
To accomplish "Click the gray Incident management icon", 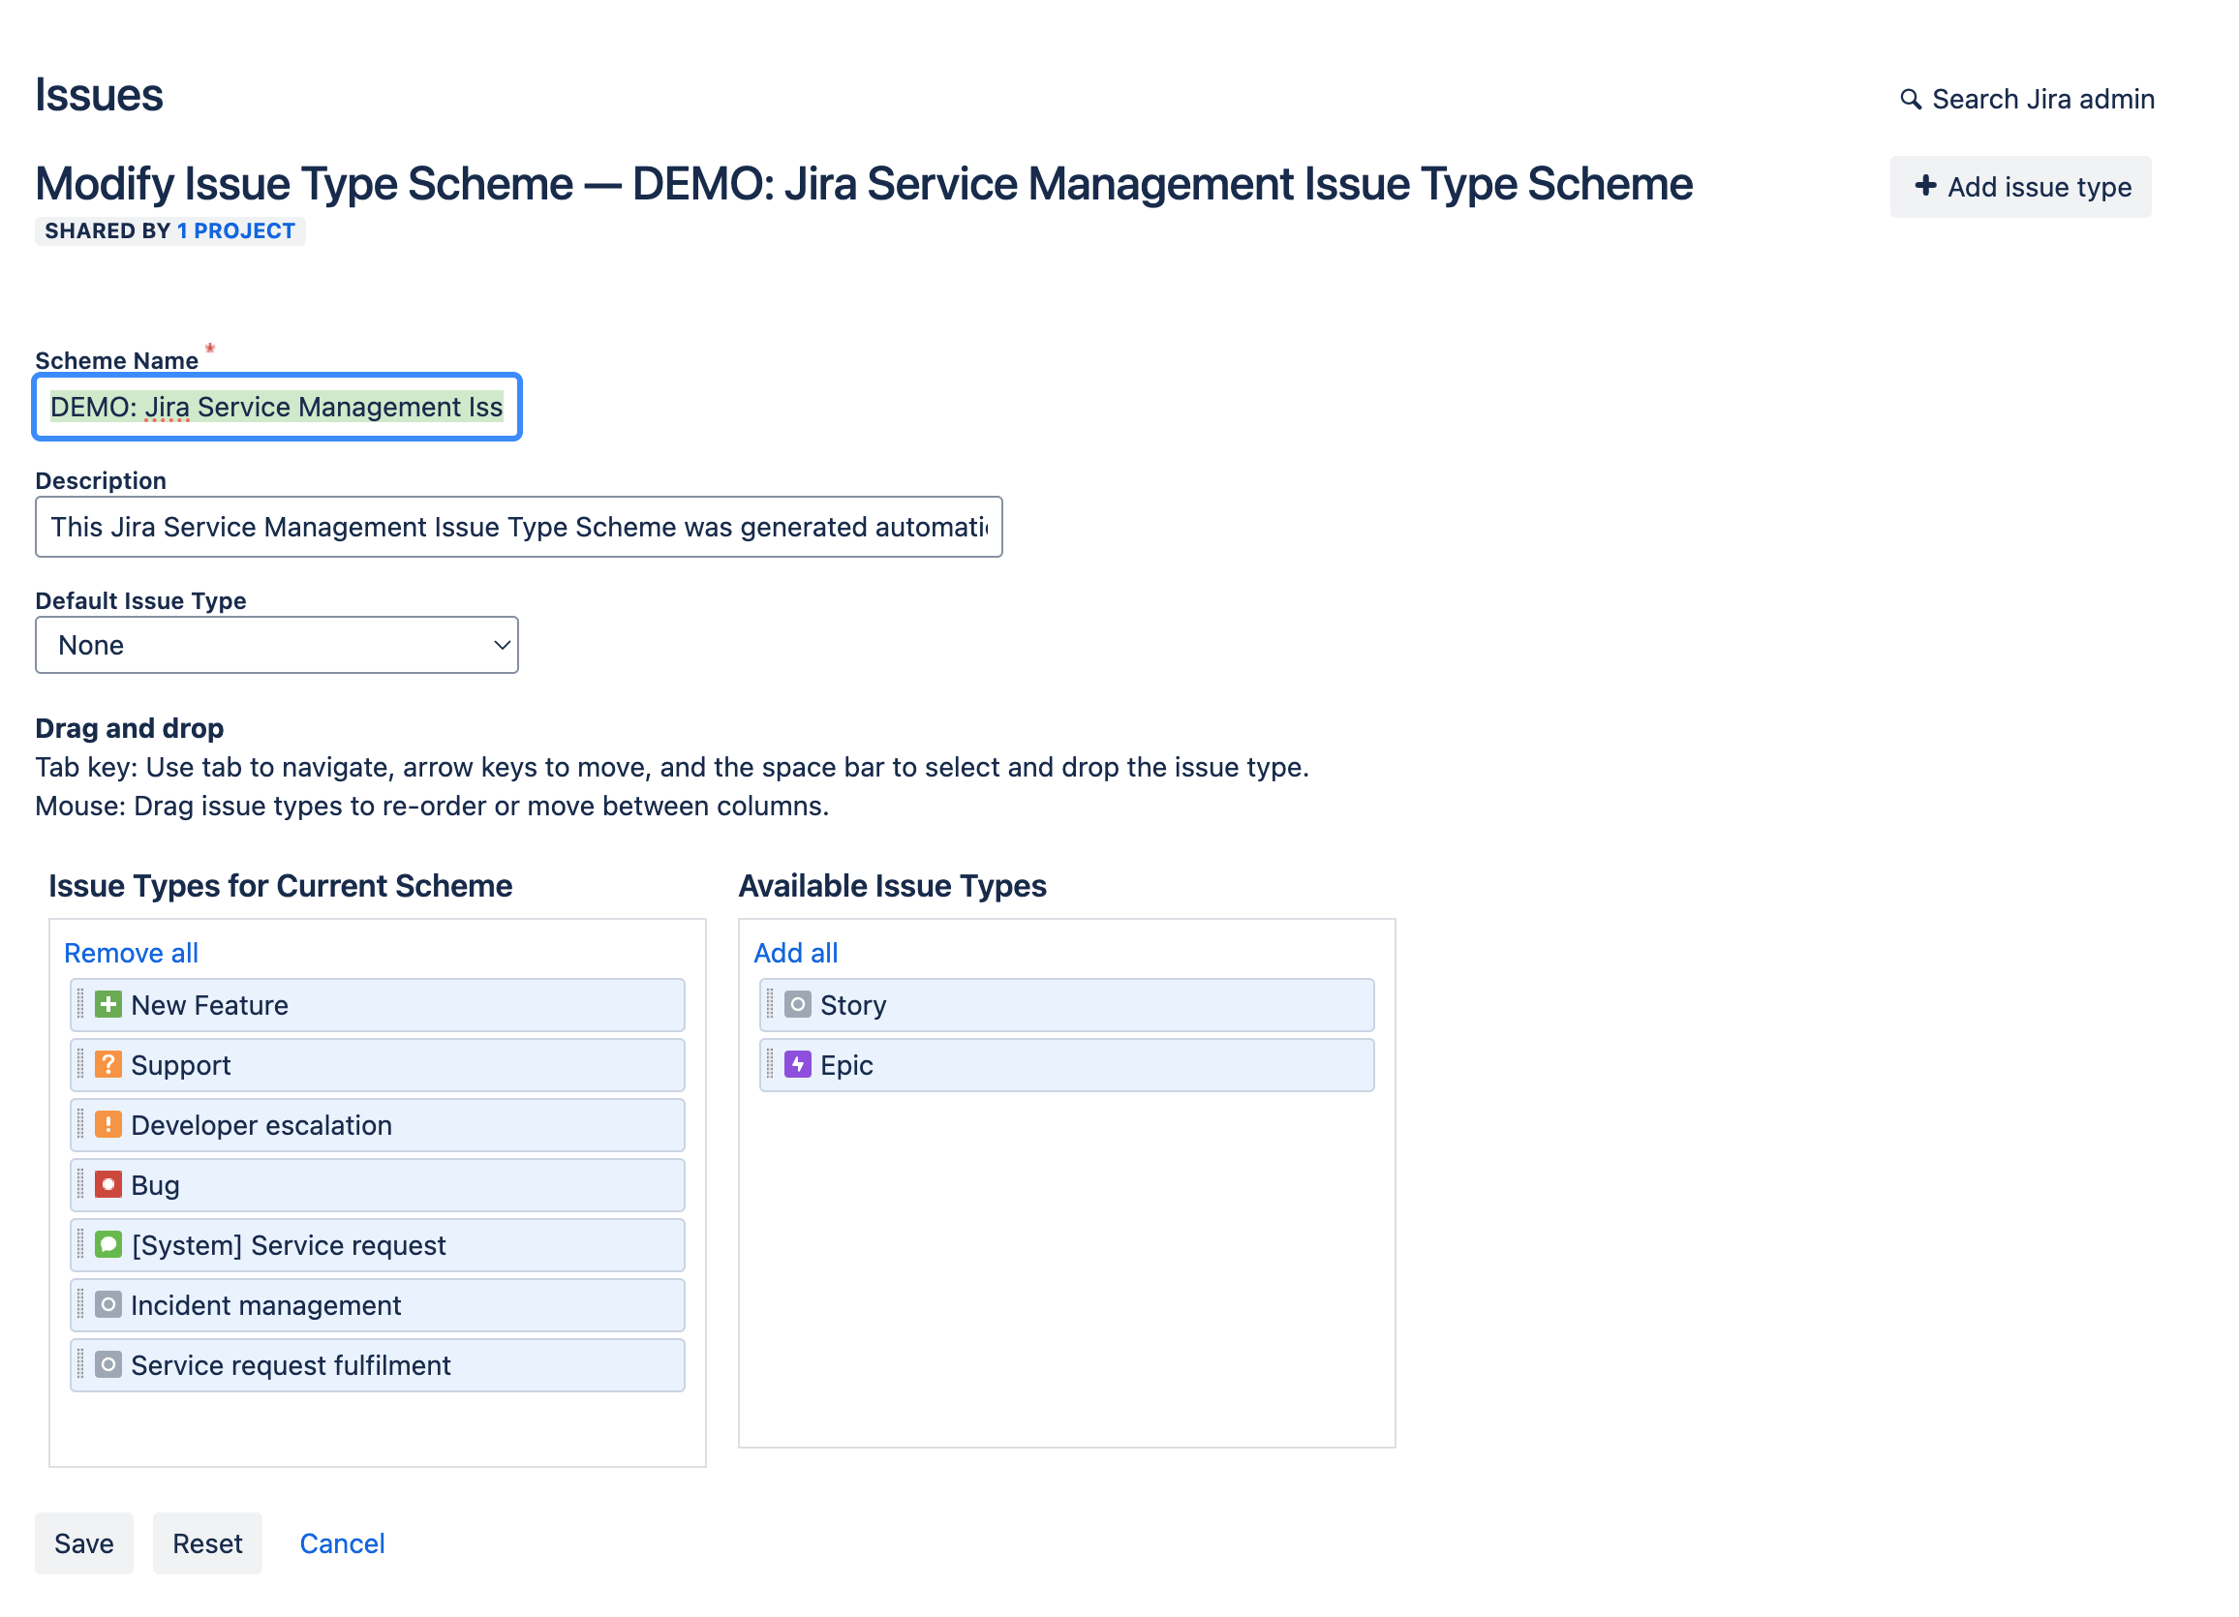I will pyautogui.click(x=108, y=1305).
